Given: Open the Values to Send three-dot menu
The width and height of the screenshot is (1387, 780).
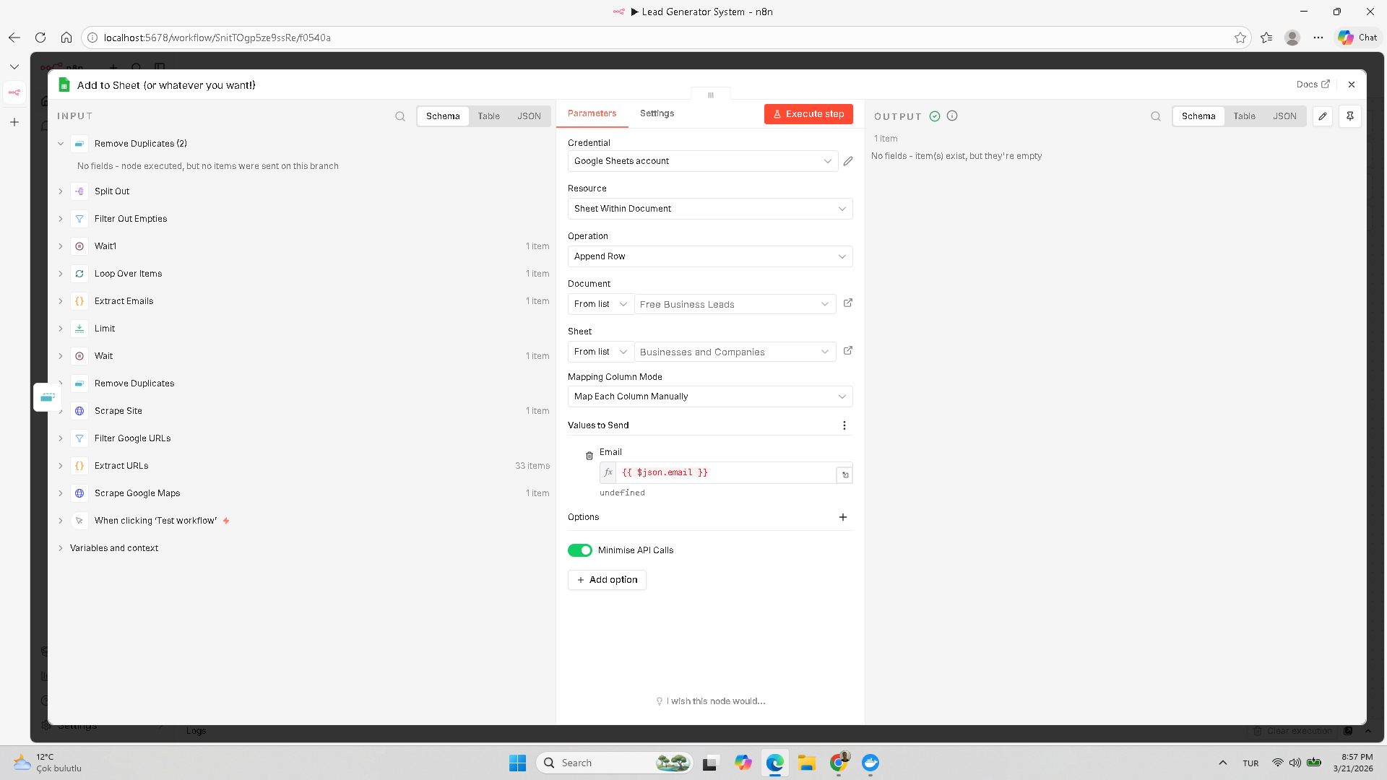Looking at the screenshot, I should (x=844, y=425).
